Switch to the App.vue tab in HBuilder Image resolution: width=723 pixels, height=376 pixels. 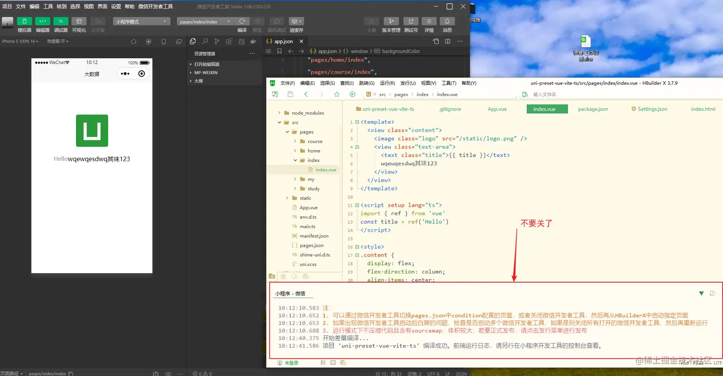(x=497, y=109)
